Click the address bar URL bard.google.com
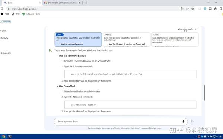Image resolution: width=223 pixels, height=139 pixels. click(x=24, y=9)
